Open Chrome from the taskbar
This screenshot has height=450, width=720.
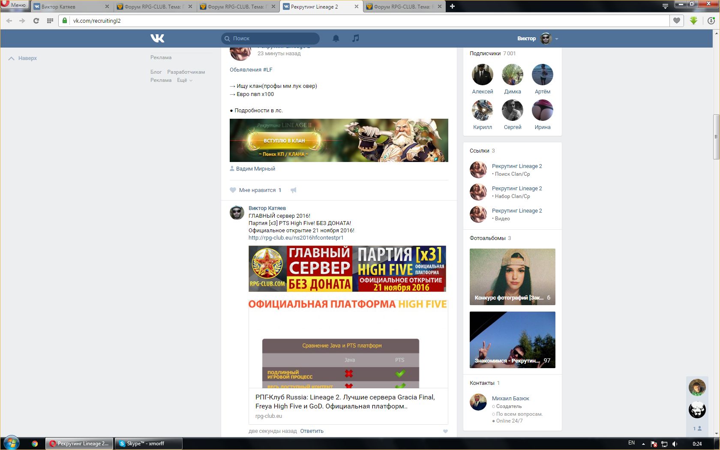click(x=35, y=444)
